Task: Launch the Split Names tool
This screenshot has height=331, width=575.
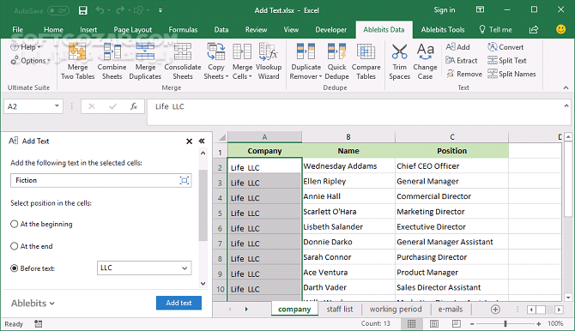Action: click(511, 74)
